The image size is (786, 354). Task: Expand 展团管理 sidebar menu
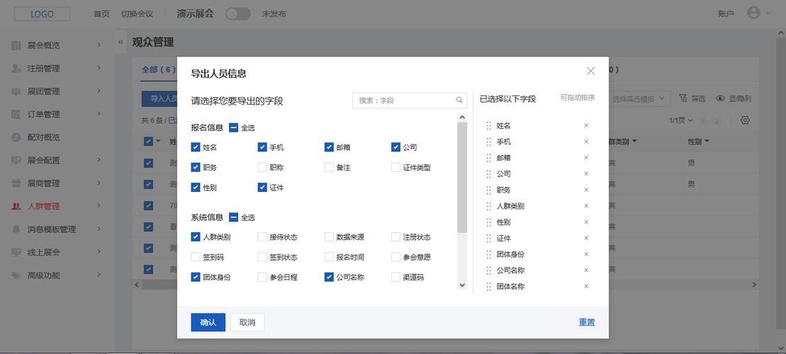[99, 91]
